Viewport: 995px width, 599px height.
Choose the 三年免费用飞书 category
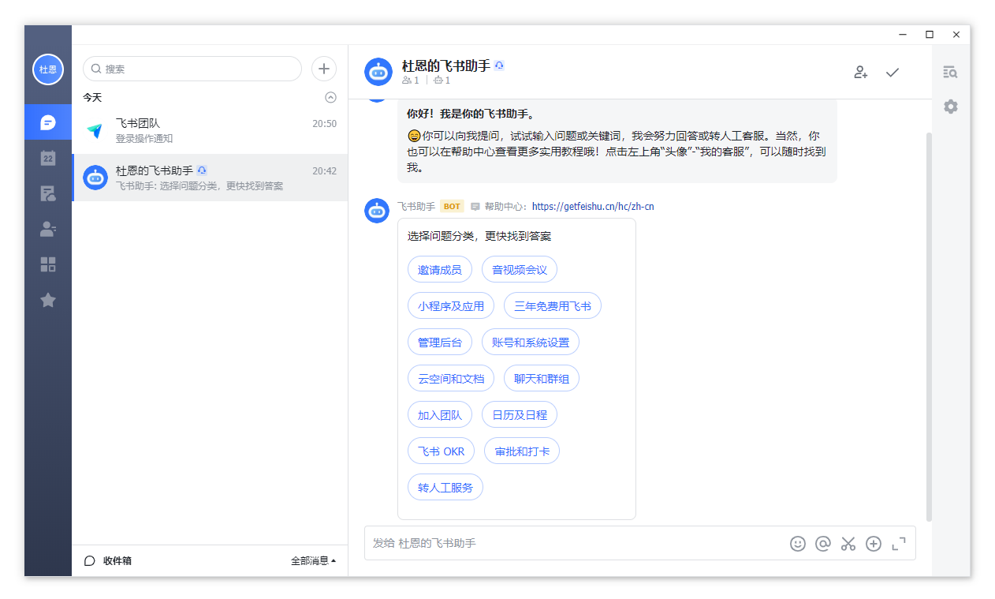[x=553, y=306]
